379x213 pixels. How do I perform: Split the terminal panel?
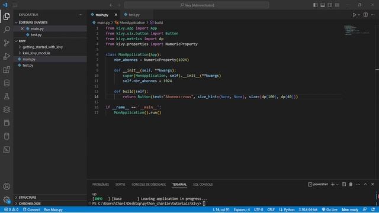click(x=343, y=184)
